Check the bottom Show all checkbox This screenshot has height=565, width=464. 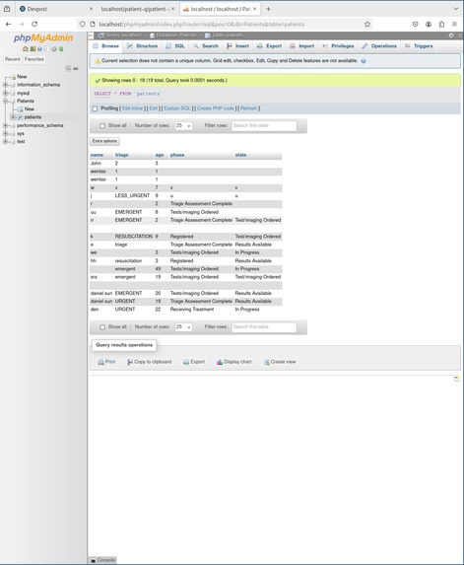102,327
